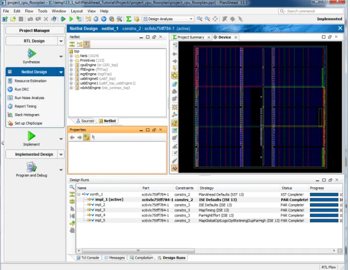This screenshot has width=350, height=270.
Task: Open the Netlist Design dropdown arrow
Action: tap(61, 72)
